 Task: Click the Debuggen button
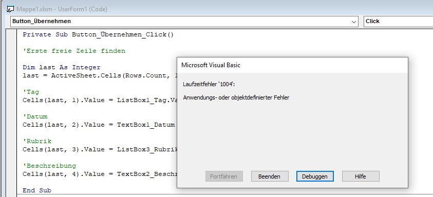coord(315,176)
